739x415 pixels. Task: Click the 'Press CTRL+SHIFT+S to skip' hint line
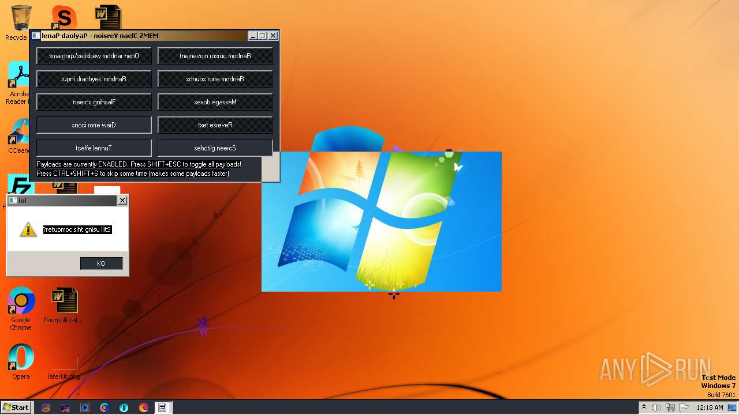(133, 173)
